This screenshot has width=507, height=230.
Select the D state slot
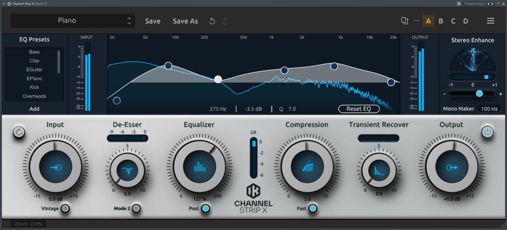(x=466, y=21)
